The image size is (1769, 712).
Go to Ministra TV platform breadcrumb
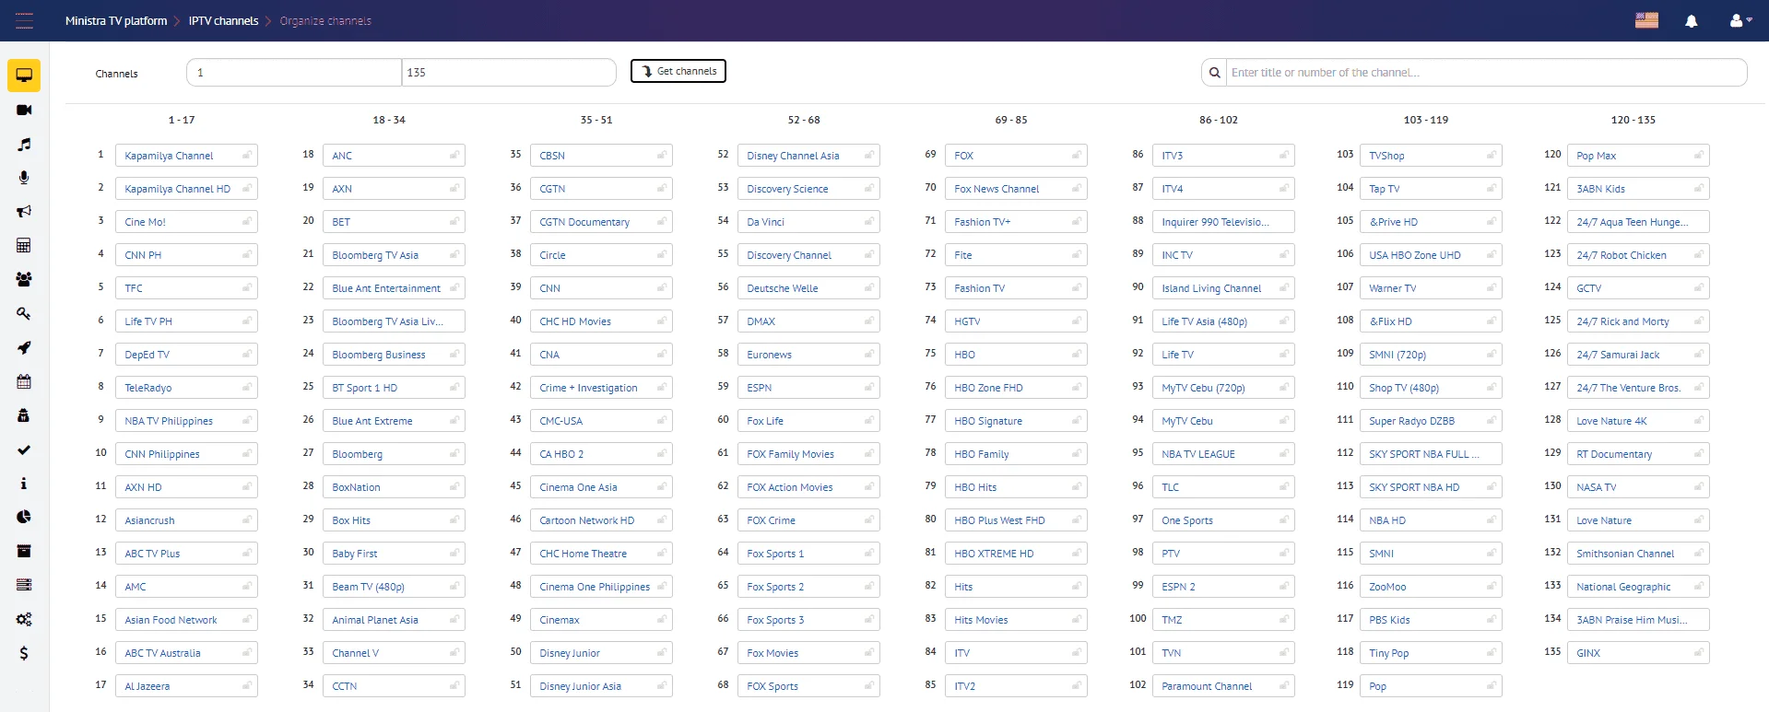pyautogui.click(x=116, y=20)
